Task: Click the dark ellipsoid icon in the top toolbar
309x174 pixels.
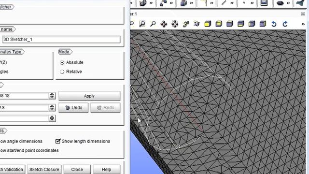Action: [280, 3]
